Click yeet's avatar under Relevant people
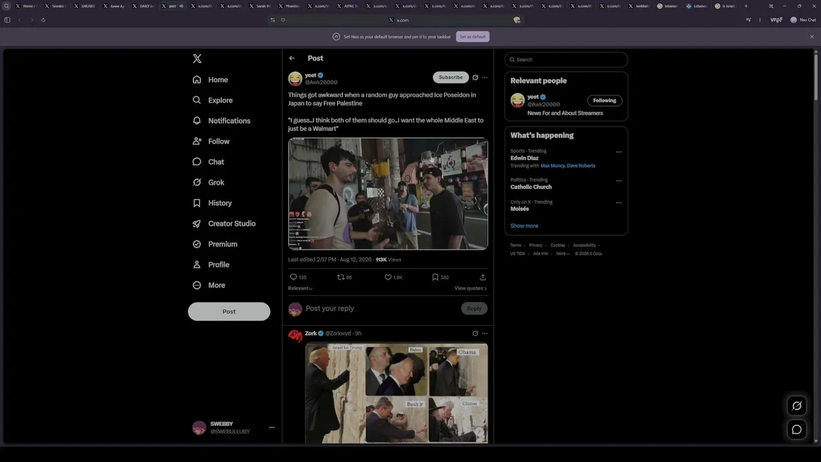The width and height of the screenshot is (821, 462). click(518, 100)
